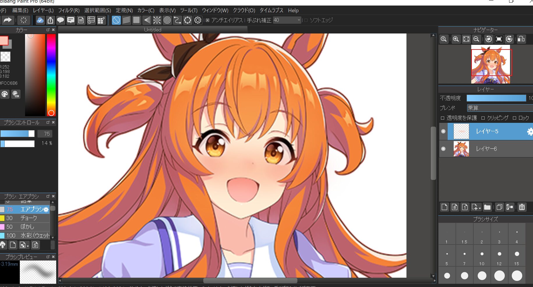Enable the クリッピング checkbox

coord(483,118)
